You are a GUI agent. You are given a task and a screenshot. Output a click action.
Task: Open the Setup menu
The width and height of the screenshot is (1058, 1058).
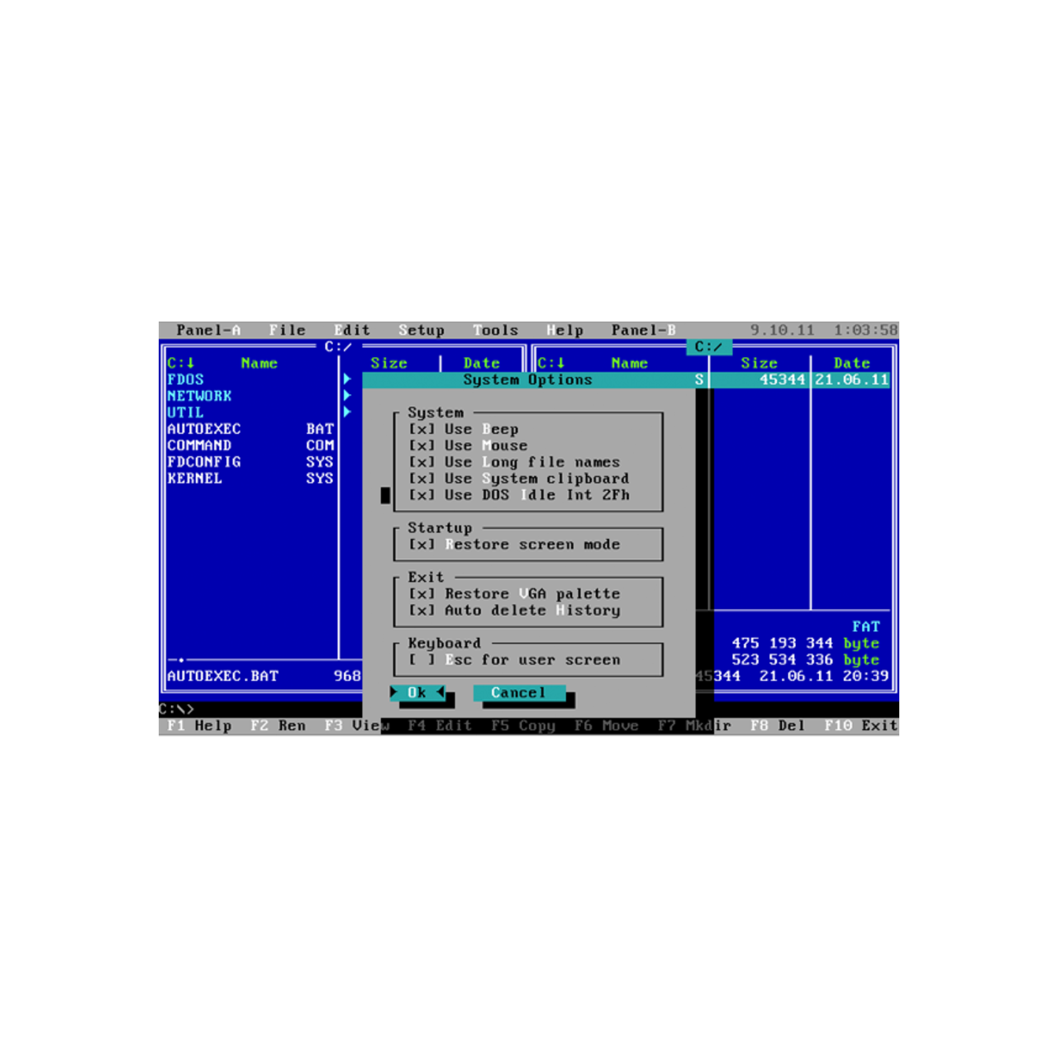422,330
